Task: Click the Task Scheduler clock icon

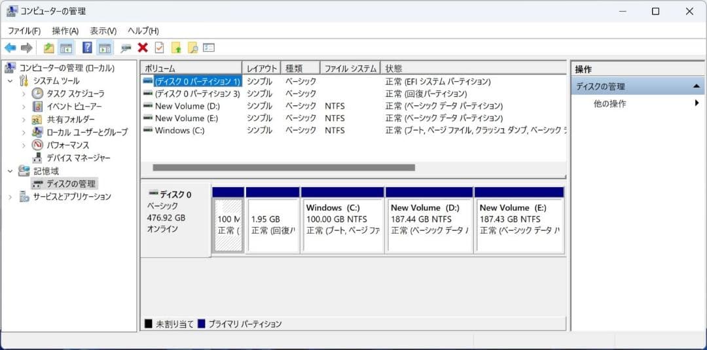Action: (37, 94)
